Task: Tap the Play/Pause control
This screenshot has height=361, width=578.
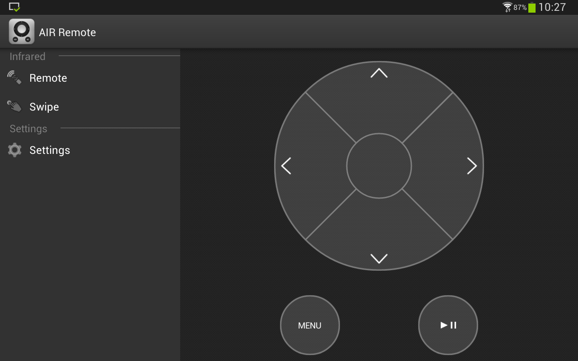Action: (448, 325)
